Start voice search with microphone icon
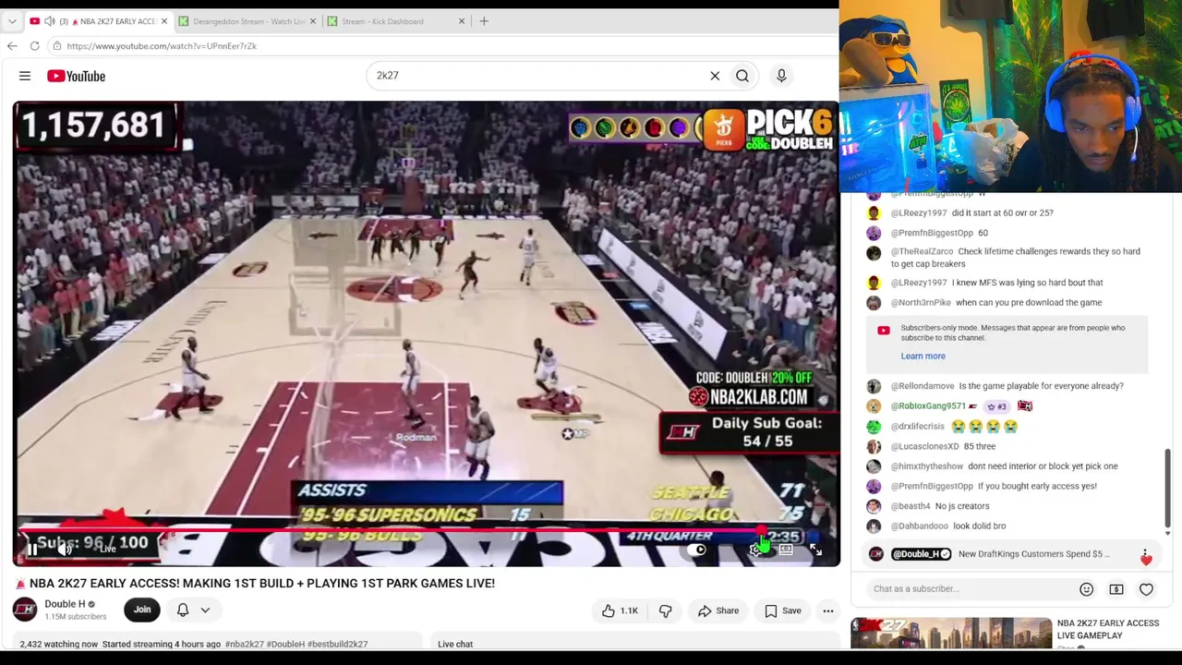The height and width of the screenshot is (665, 1182). (x=781, y=76)
